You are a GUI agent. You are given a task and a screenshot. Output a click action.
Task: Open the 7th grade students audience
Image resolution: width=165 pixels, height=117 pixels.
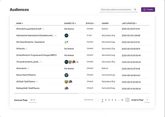(28, 62)
